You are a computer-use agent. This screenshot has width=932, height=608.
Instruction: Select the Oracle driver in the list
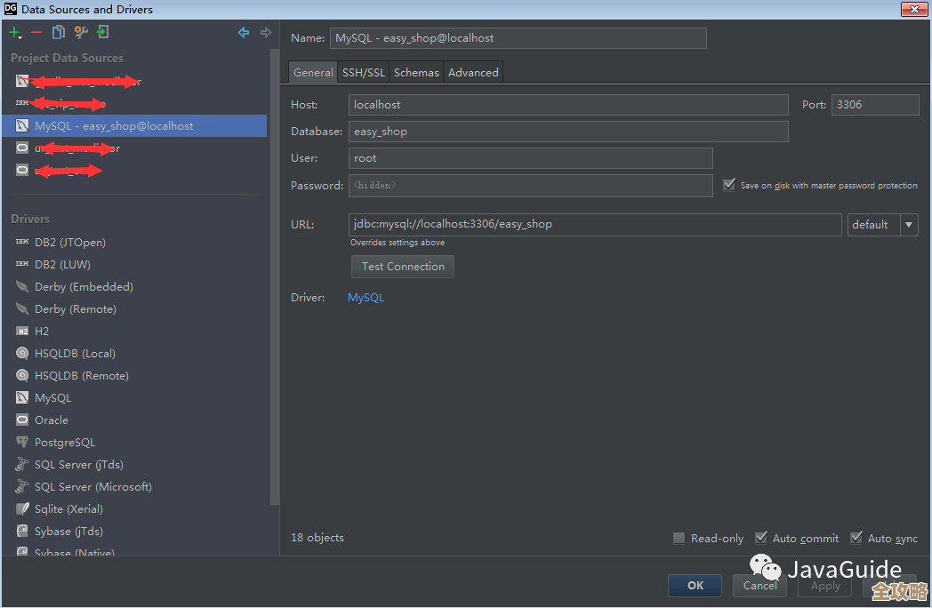(52, 420)
